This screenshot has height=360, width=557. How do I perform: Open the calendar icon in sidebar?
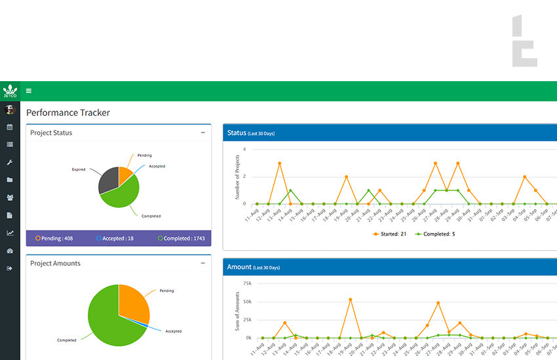(x=10, y=127)
